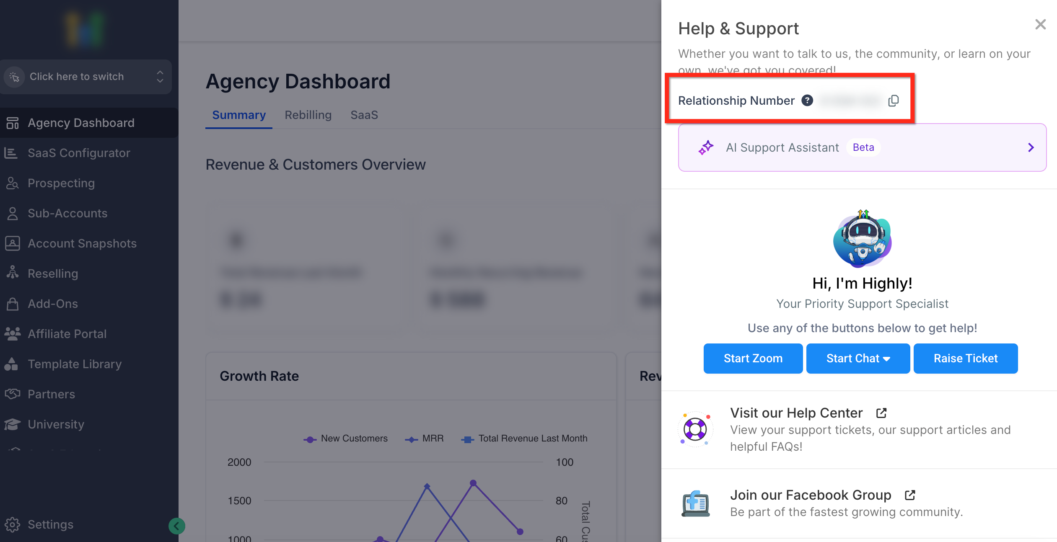This screenshot has height=542, width=1057.
Task: Navigate to Affiliate Portal
Action: [x=67, y=334]
